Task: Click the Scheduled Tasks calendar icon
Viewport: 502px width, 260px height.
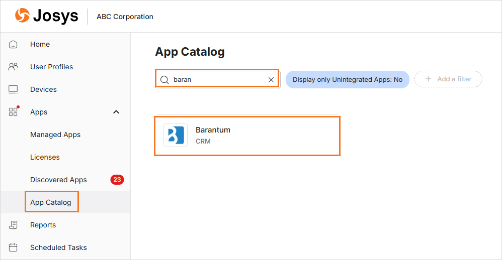Action: point(13,247)
